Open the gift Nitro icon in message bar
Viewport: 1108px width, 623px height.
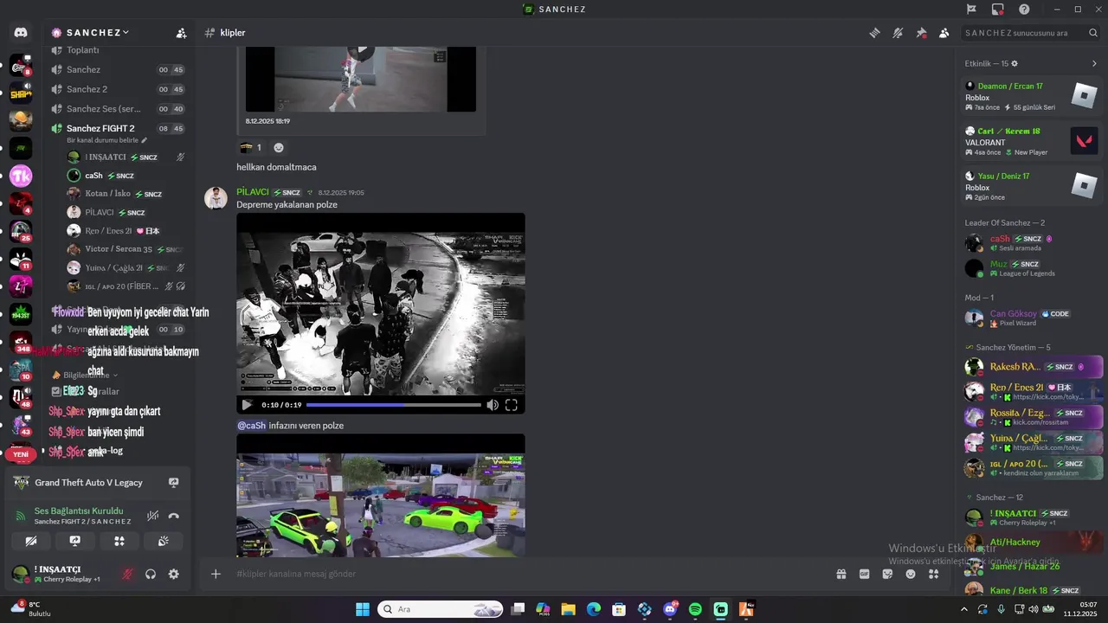click(x=841, y=574)
